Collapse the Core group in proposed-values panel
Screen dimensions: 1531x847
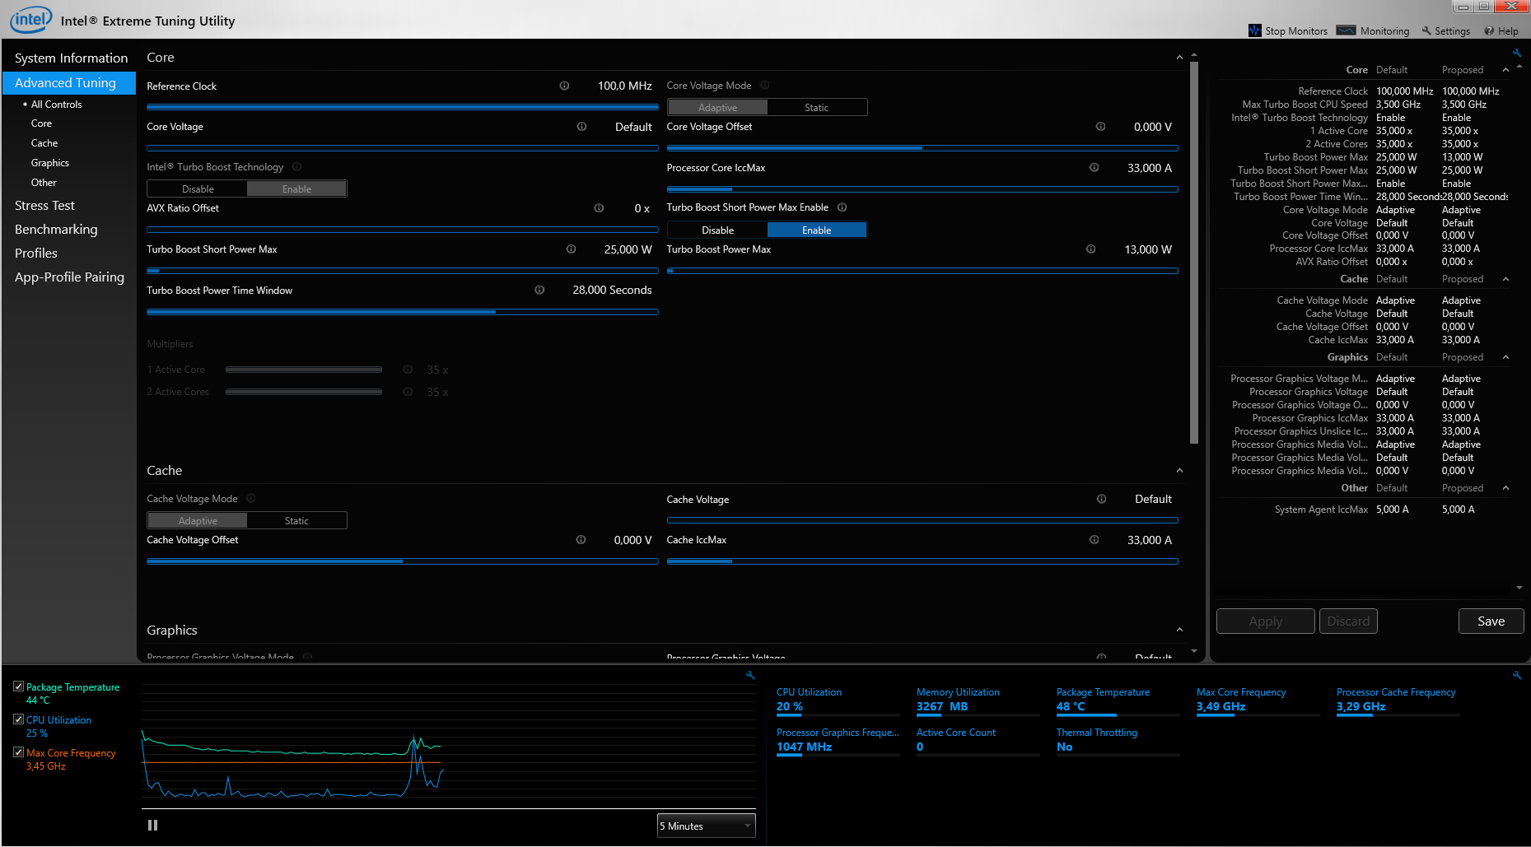point(1505,70)
